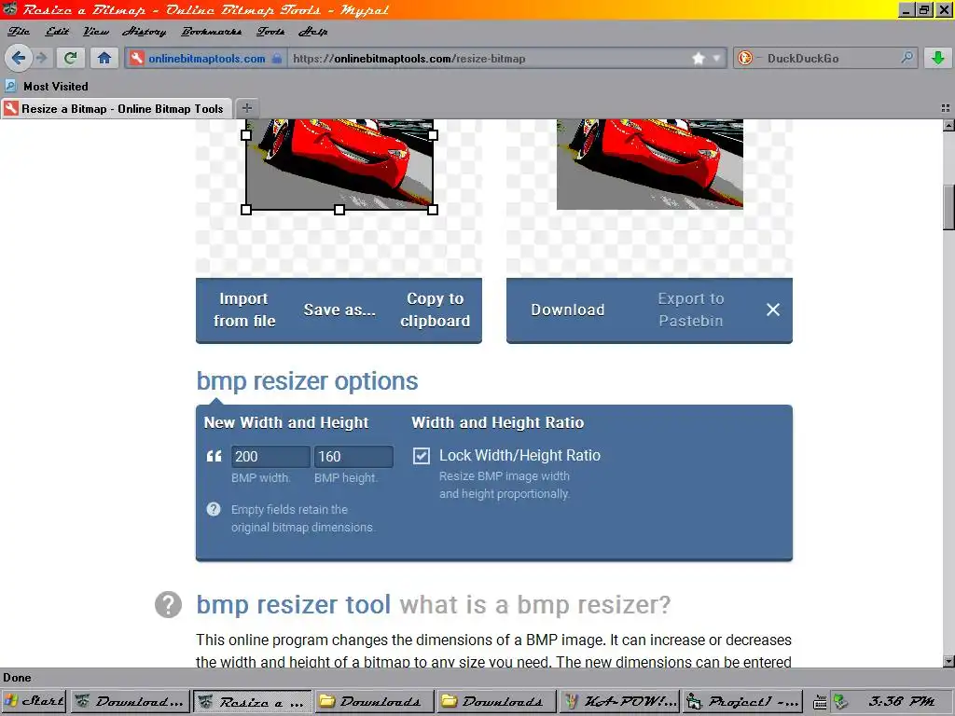This screenshot has height=716, width=955.
Task: Click the bmp resizer tool heading text
Action: [x=294, y=604]
